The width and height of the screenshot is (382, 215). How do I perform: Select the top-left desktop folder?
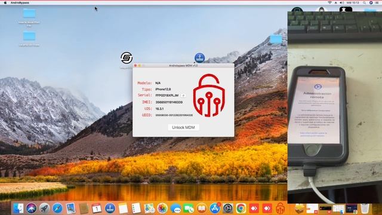point(29,13)
